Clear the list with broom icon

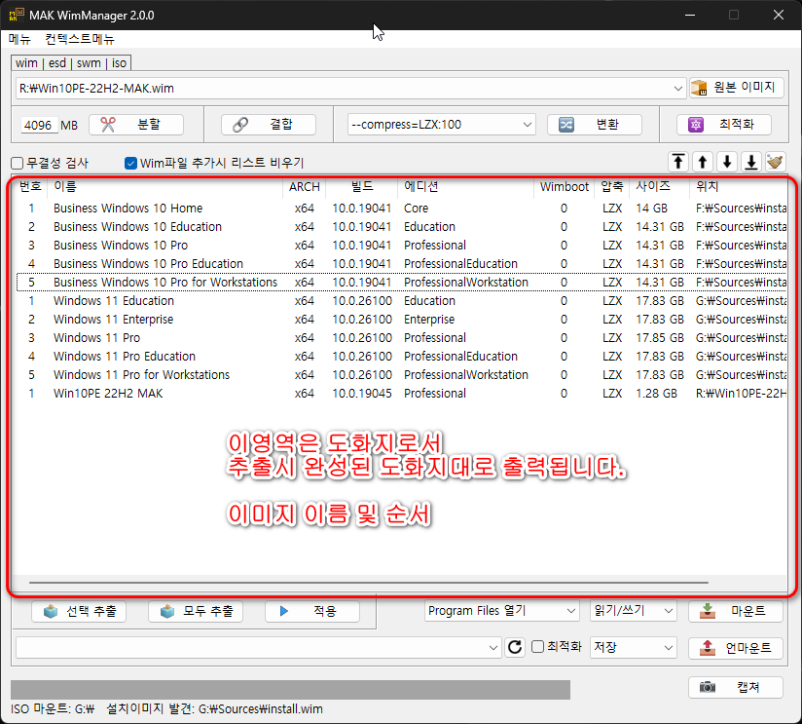776,163
